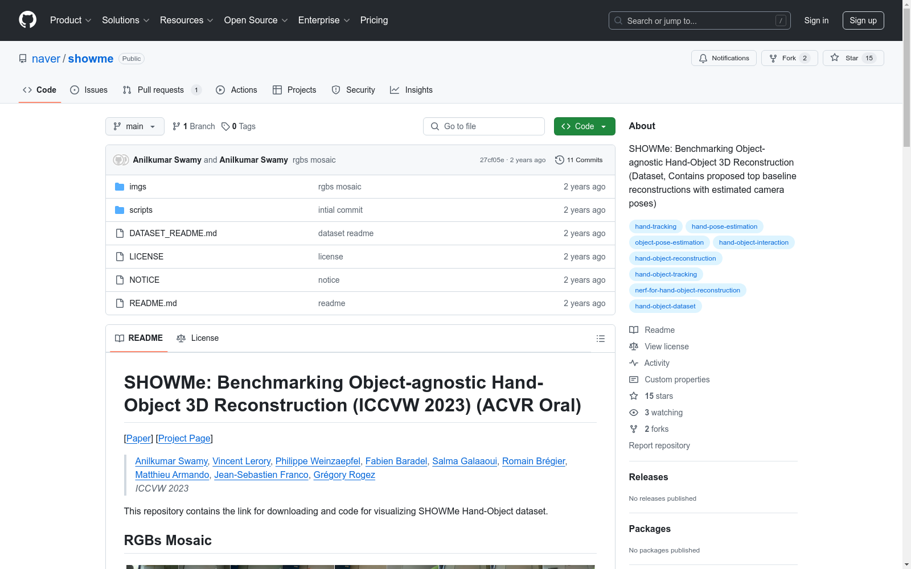
Task: Open the README outline list icon
Action: coord(600,339)
